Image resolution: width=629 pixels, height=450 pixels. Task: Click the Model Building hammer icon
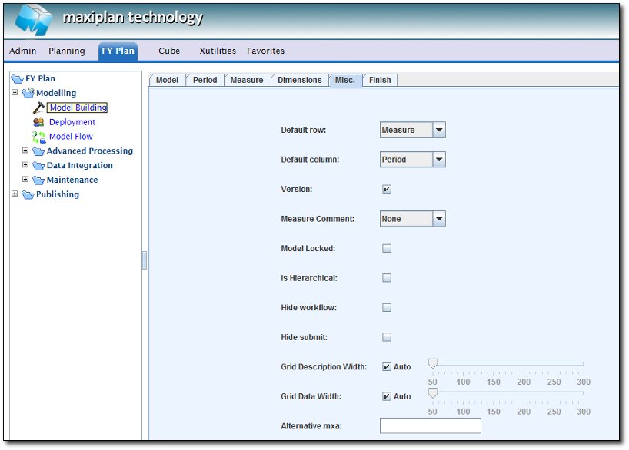[38, 108]
